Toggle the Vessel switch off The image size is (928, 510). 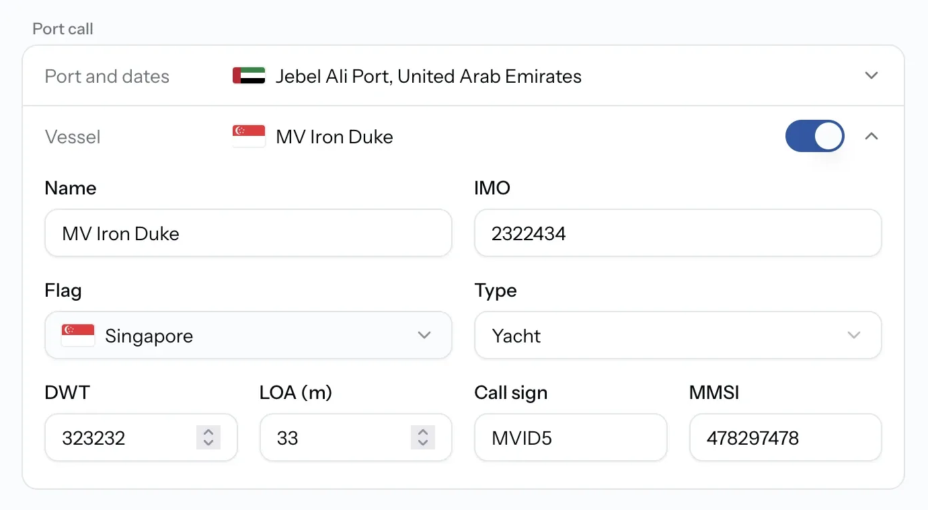pos(815,136)
